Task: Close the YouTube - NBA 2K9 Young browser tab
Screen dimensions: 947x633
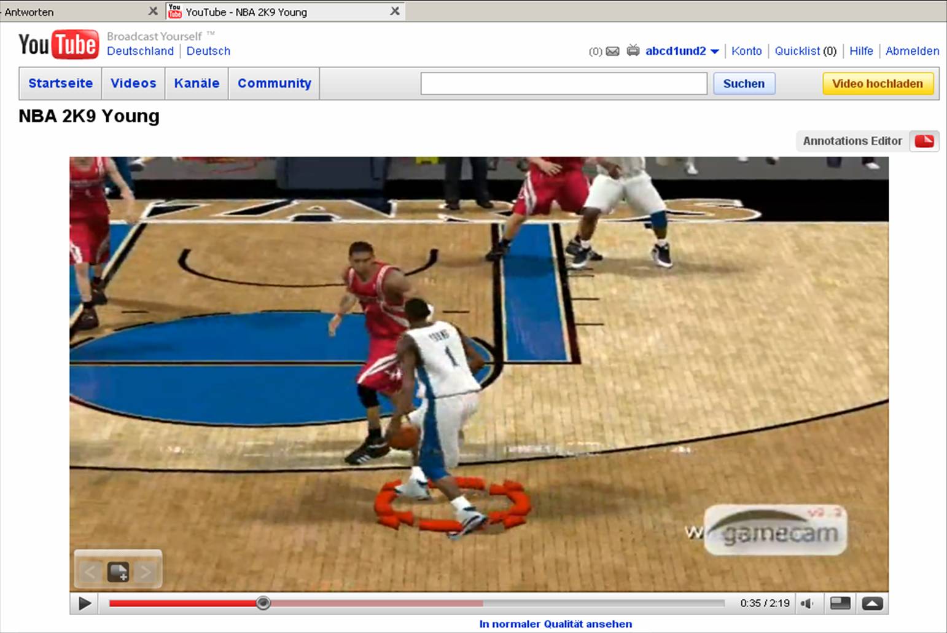Action: (395, 11)
